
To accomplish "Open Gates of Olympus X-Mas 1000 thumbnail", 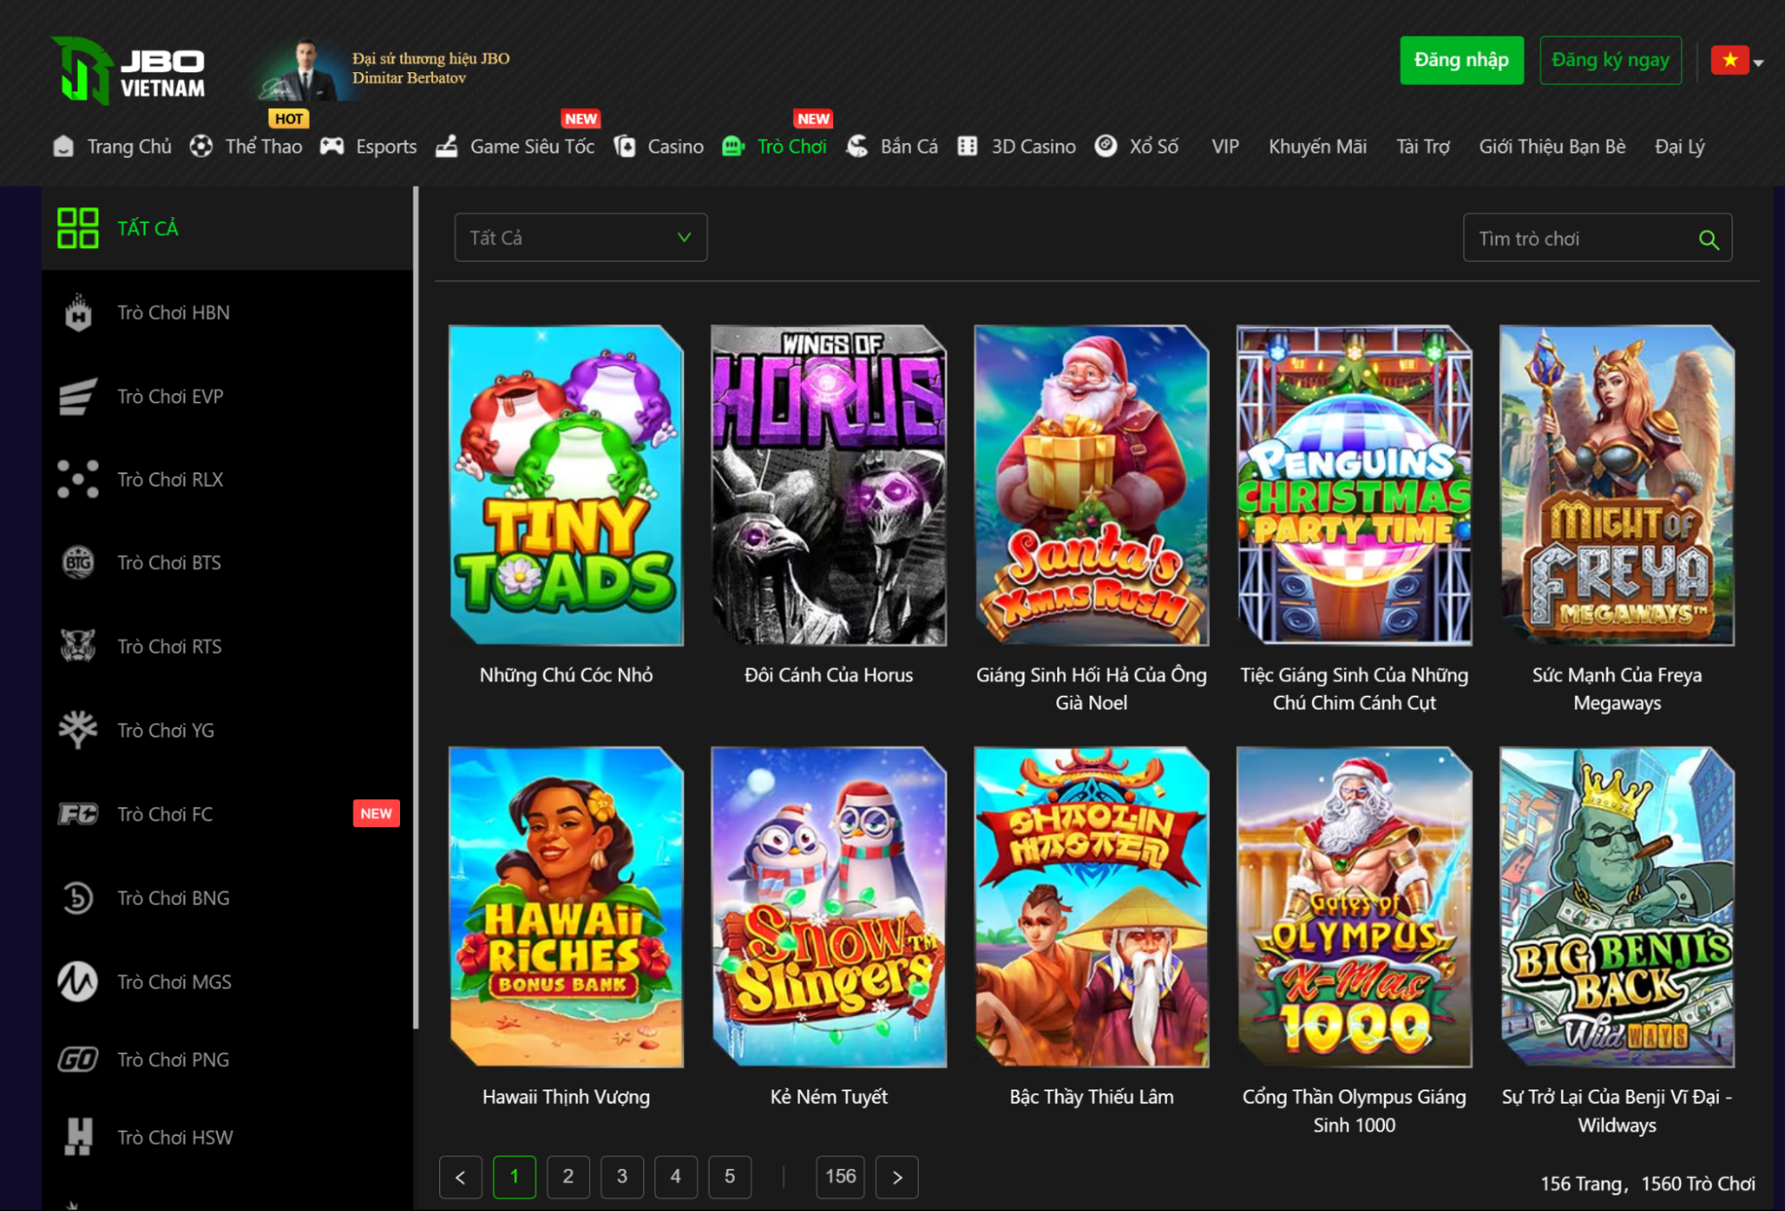I will coord(1355,906).
